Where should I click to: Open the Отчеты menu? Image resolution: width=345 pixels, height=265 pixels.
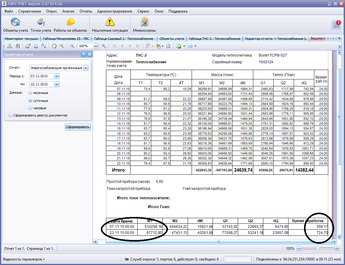coord(86,11)
